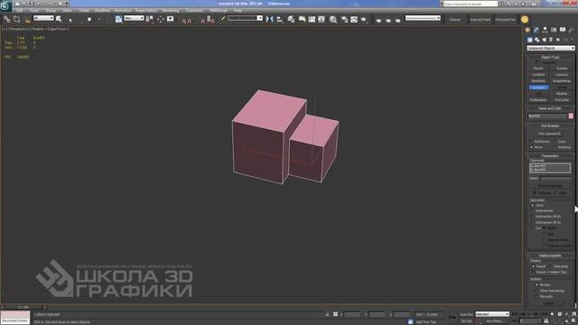This screenshot has width=578, height=325.
Task: Open the object color swatch
Action: click(571, 116)
